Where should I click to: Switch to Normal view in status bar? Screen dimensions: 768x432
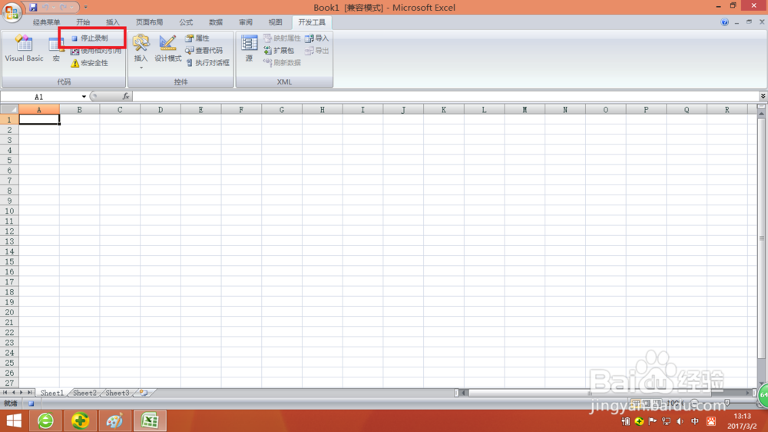pyautogui.click(x=636, y=403)
